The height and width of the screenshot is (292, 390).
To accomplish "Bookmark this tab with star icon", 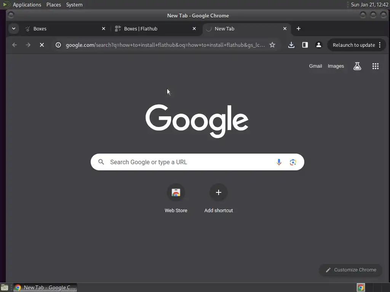I will click(272, 45).
